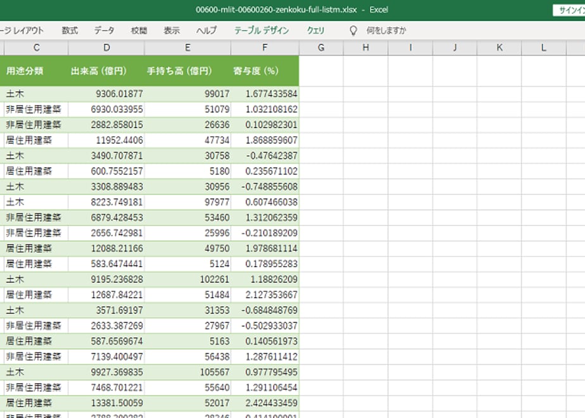Screen dimensions: 585x418
Task: Select the cell showing 0.102982301
Action: (x=265, y=125)
